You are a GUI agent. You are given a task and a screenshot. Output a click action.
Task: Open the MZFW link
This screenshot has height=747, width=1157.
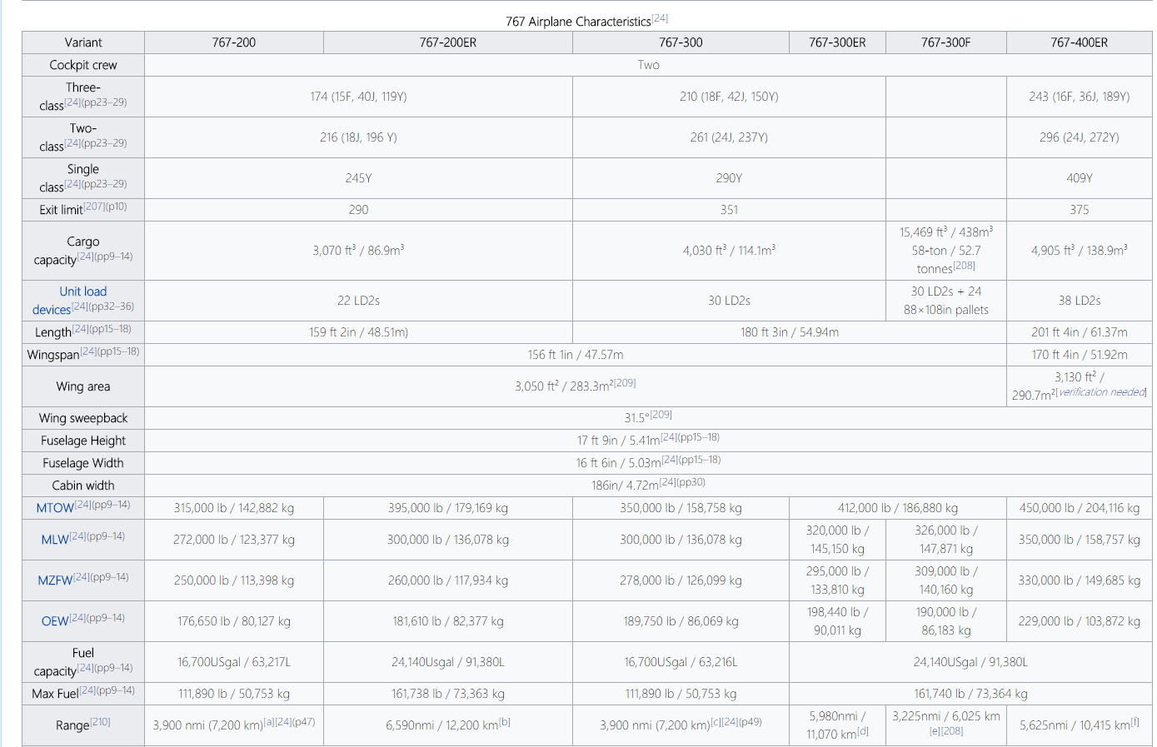coord(55,580)
